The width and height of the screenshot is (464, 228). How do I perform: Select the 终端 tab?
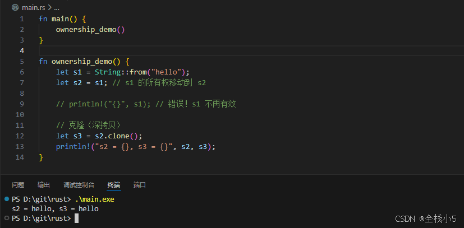point(114,185)
